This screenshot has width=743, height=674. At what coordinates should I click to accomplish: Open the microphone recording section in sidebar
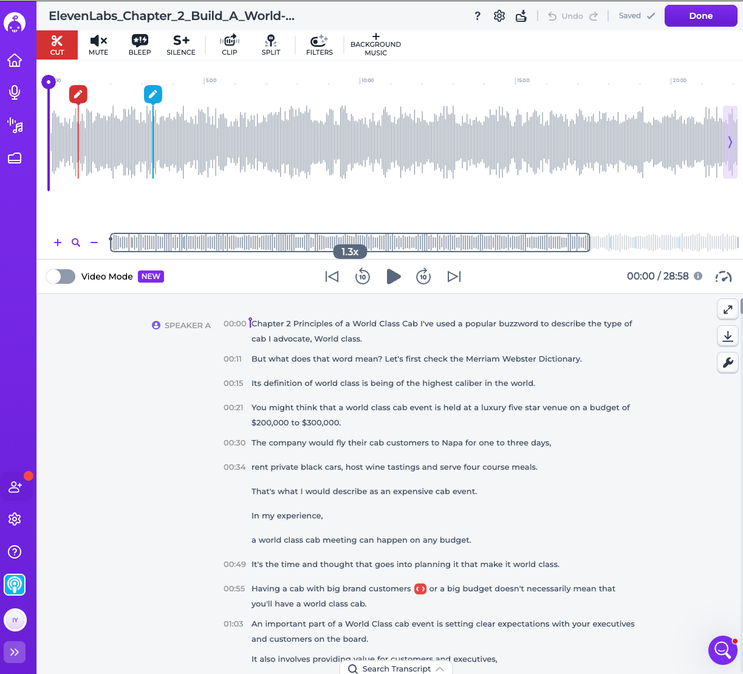pos(15,92)
